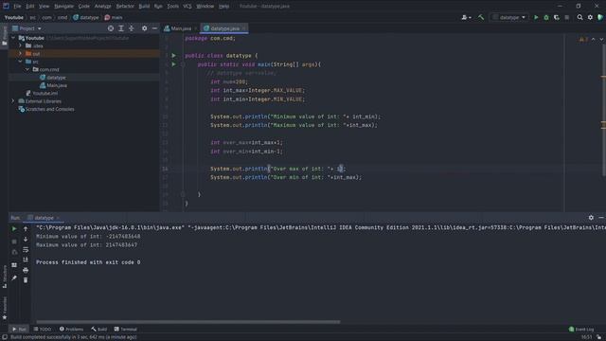Open Run panel settings gear

[591, 218]
